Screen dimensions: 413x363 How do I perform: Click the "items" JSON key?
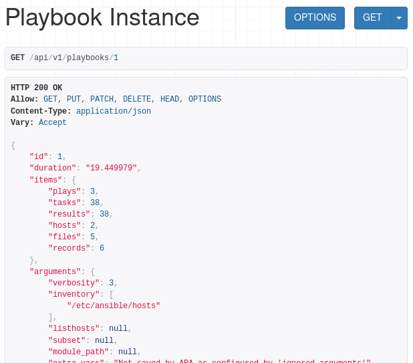[x=45, y=180]
